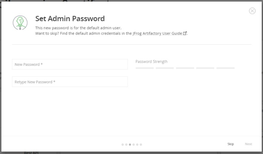The height and width of the screenshot is (154, 263).
Task: Click the second password strength bar segment
Action: click(165, 68)
